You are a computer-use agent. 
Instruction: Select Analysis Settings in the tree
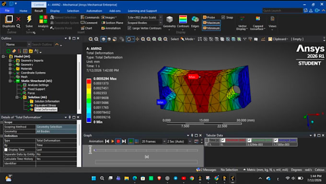coord(38,85)
